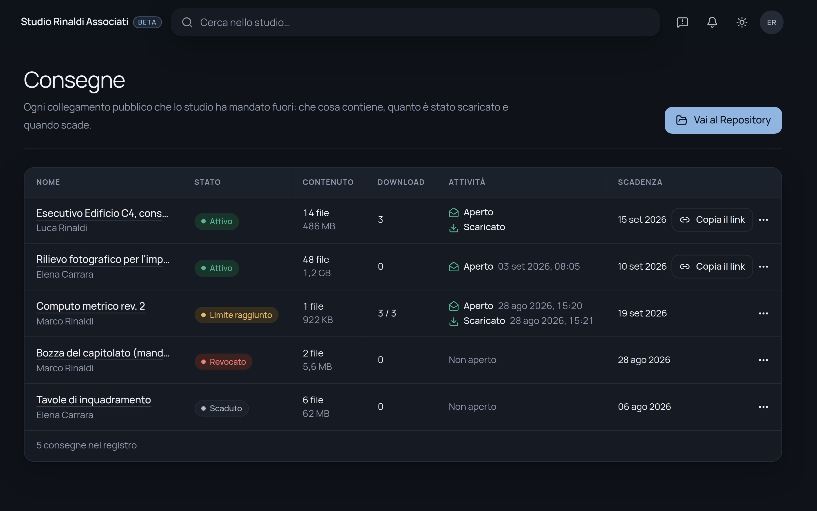This screenshot has height=511, width=817.
Task: Click '5 consegne nel registro' footer text
Action: click(87, 445)
